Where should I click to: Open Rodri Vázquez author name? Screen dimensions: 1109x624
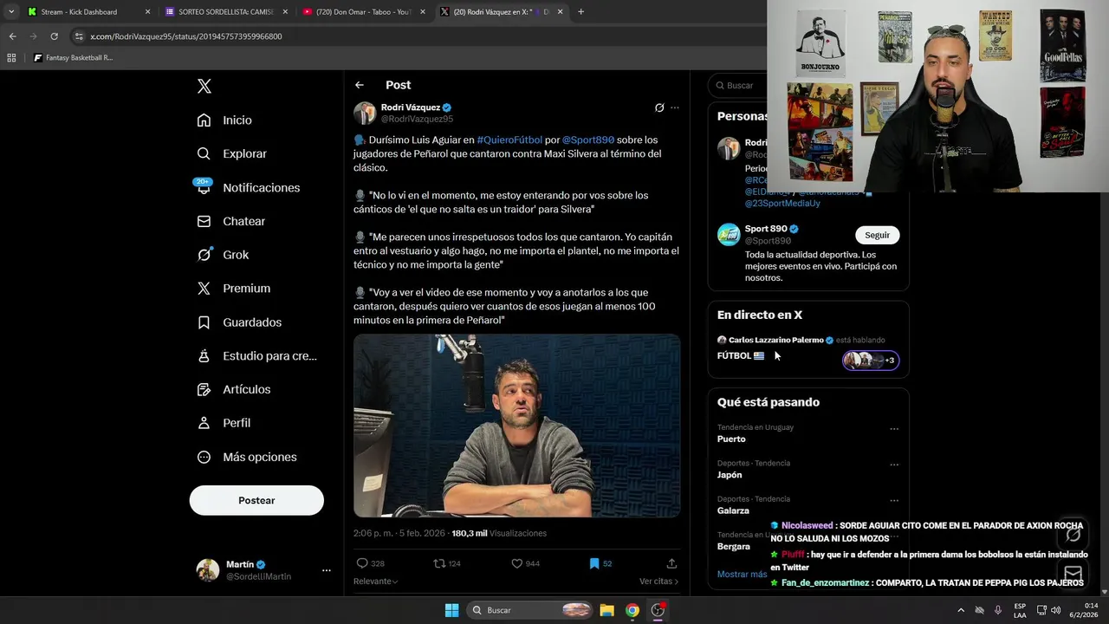(411, 107)
